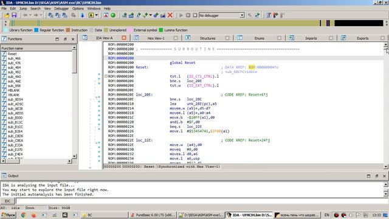Switch to the Imports tab
Image resolution: width=389 pixels, height=219 pixels.
point(311,38)
